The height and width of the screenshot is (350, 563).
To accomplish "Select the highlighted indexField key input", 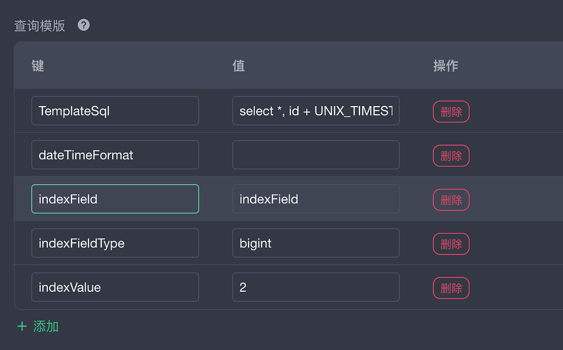I will click(x=114, y=199).
